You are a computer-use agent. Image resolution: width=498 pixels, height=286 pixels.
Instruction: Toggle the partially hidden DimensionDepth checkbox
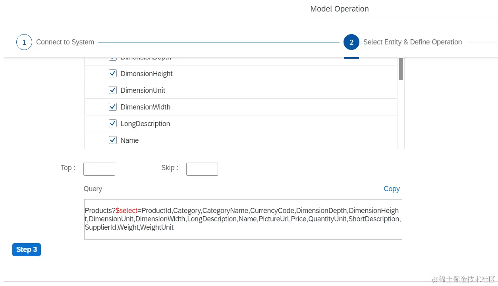[x=113, y=59]
